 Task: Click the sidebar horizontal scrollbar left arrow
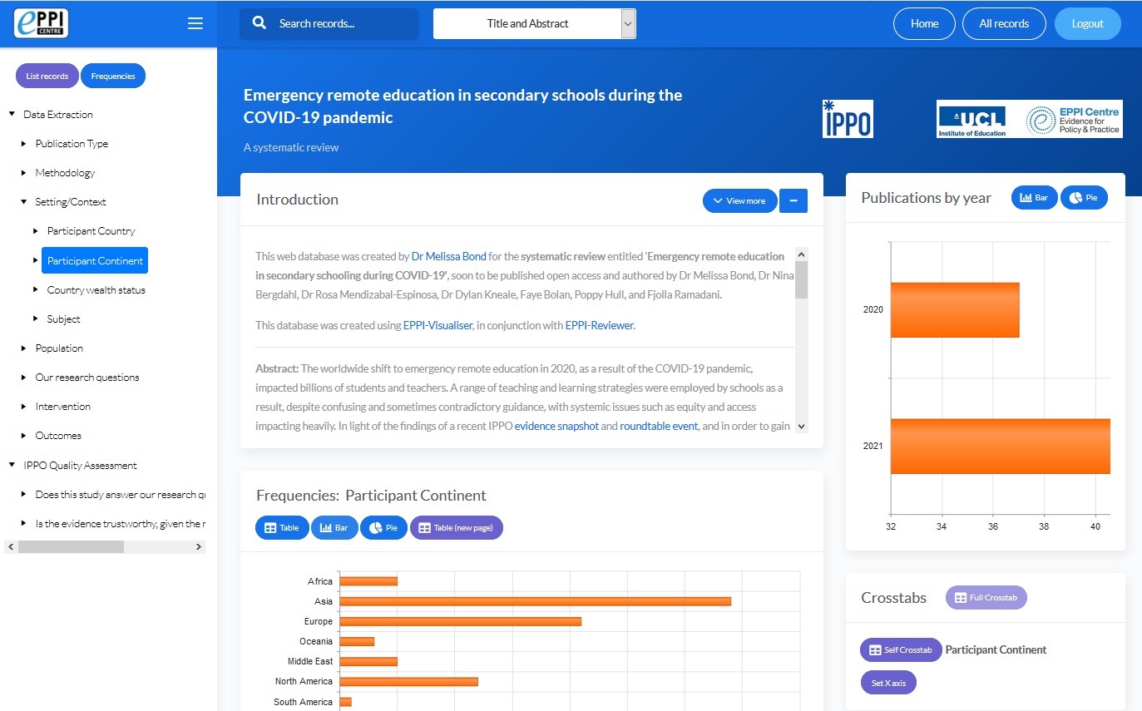point(11,547)
